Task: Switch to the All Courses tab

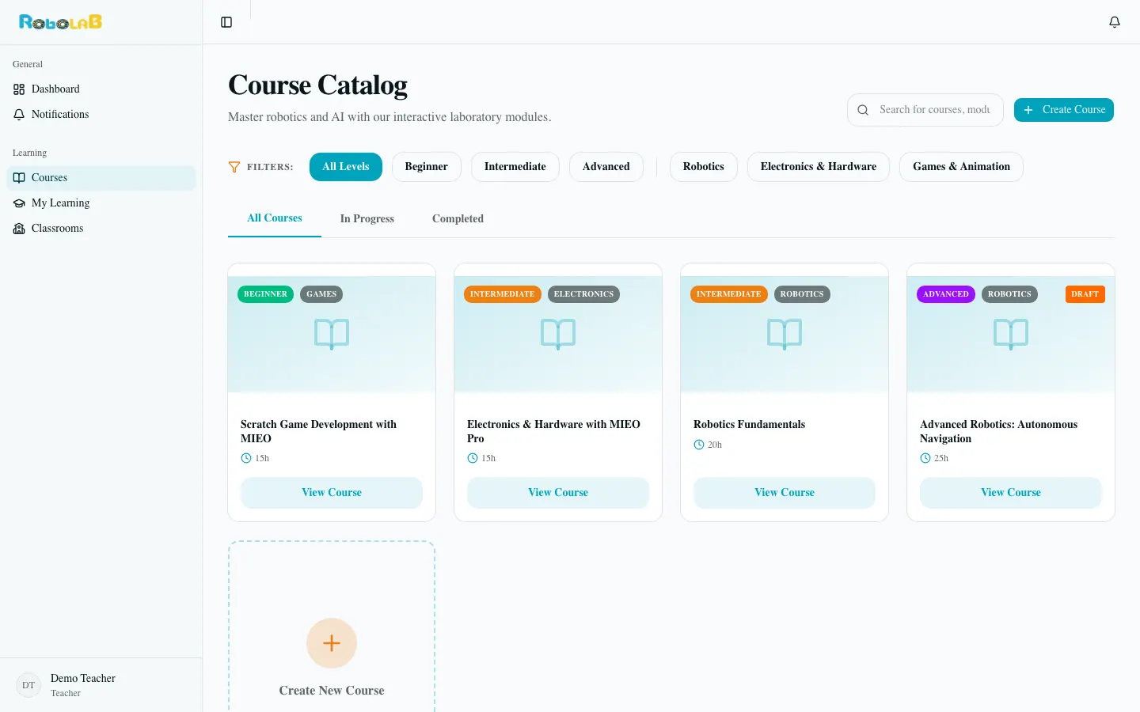Action: [275, 218]
